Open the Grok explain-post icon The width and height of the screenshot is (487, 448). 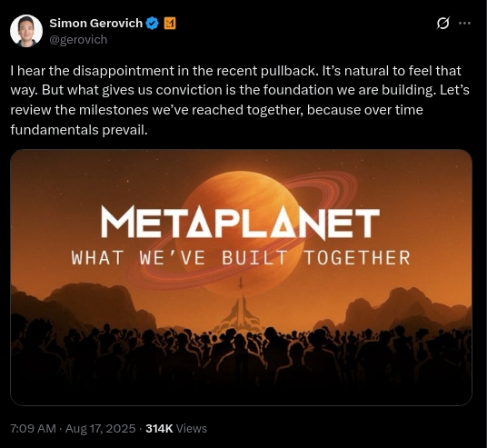442,24
